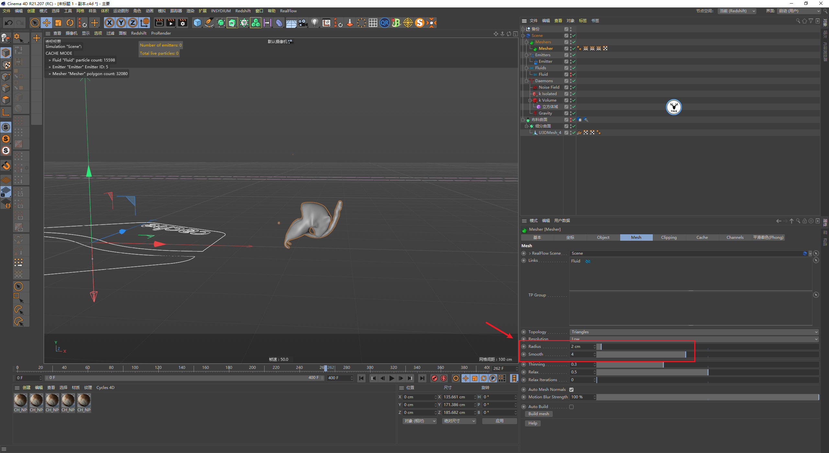Switch to the Clipping tab
This screenshot has width=829, height=453.
pyautogui.click(x=669, y=238)
